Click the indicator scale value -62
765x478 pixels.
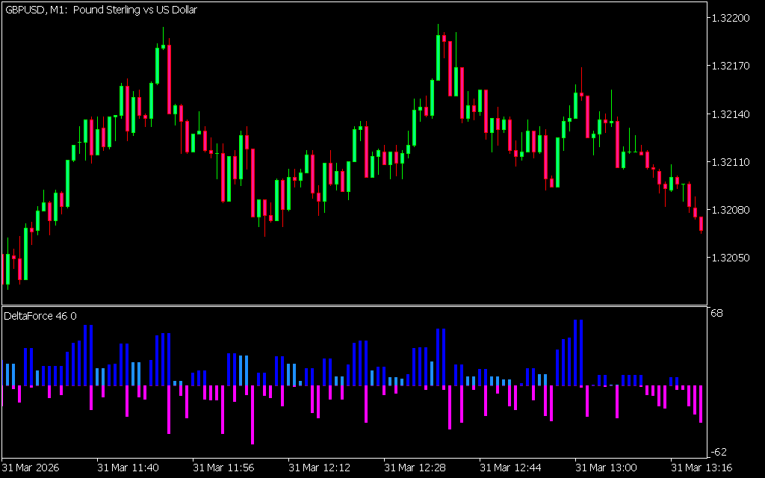click(x=718, y=452)
